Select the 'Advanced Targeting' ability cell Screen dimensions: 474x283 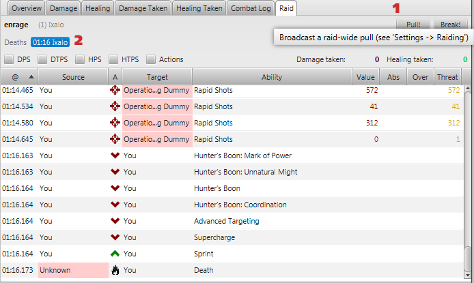coord(227,221)
